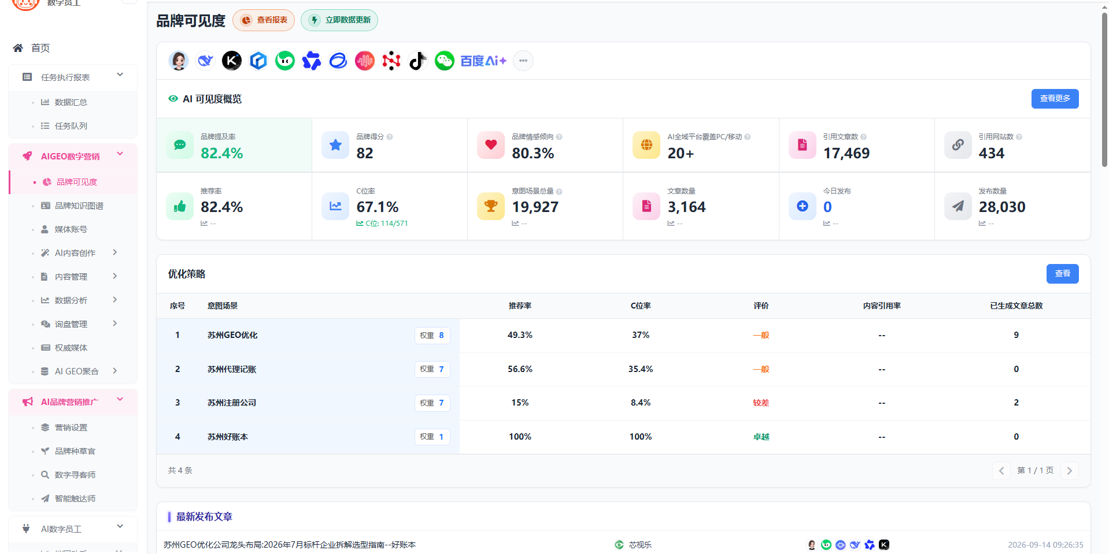Select the DeepSeek whale platform icon
Screen dimensions: 1109x554
point(205,61)
